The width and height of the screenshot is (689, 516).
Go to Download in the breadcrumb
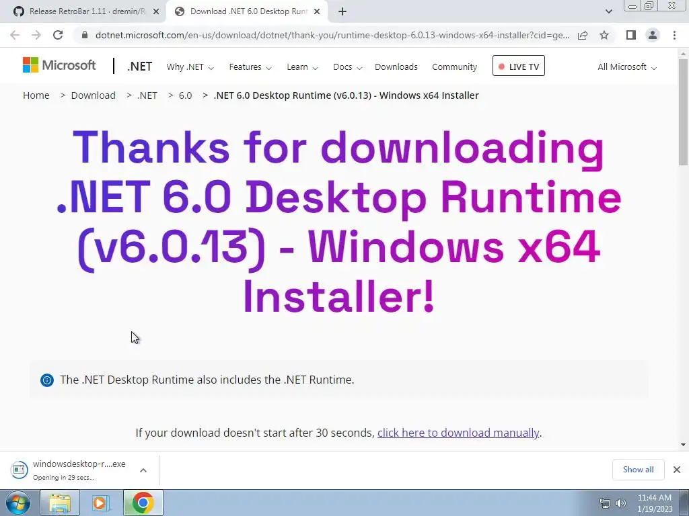point(93,95)
